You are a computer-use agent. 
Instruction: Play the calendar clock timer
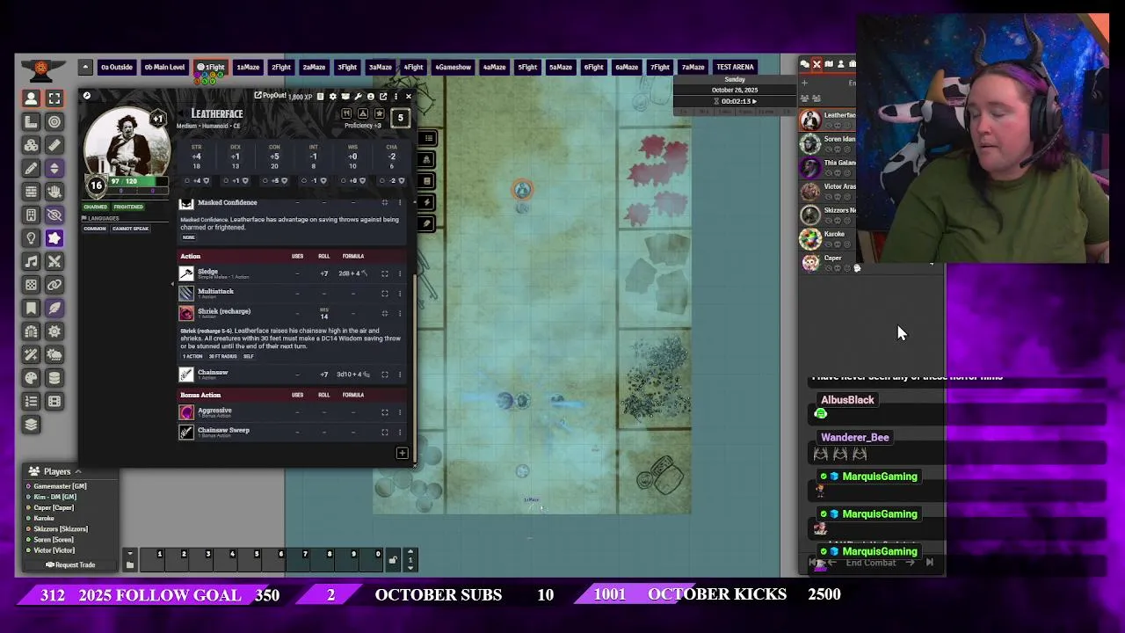tap(753, 101)
